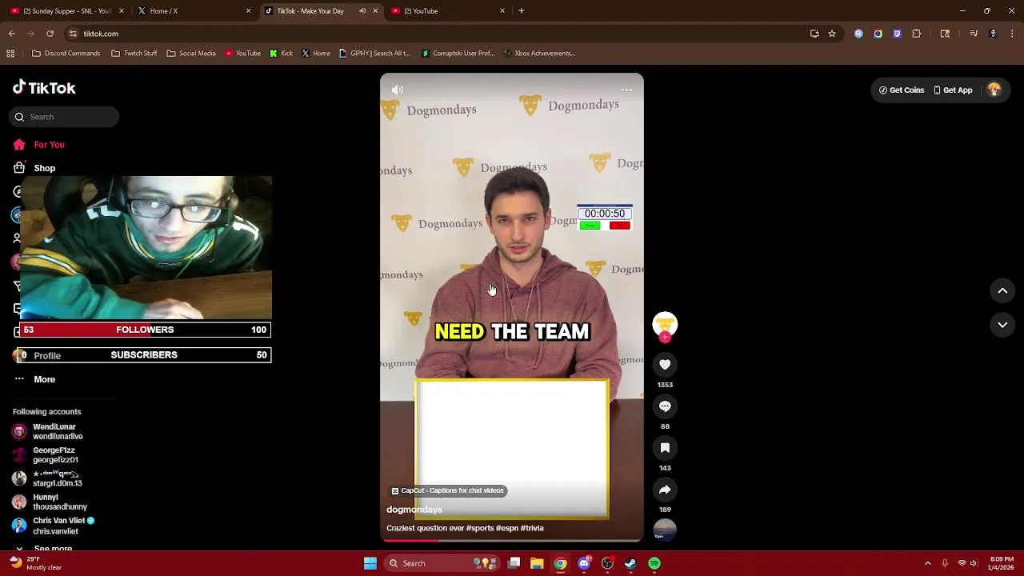Open the video comments

point(665,406)
